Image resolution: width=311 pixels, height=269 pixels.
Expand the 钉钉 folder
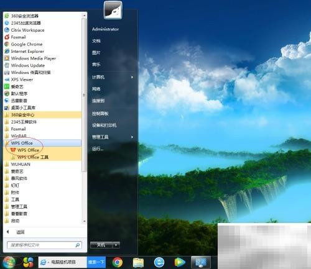click(42, 185)
